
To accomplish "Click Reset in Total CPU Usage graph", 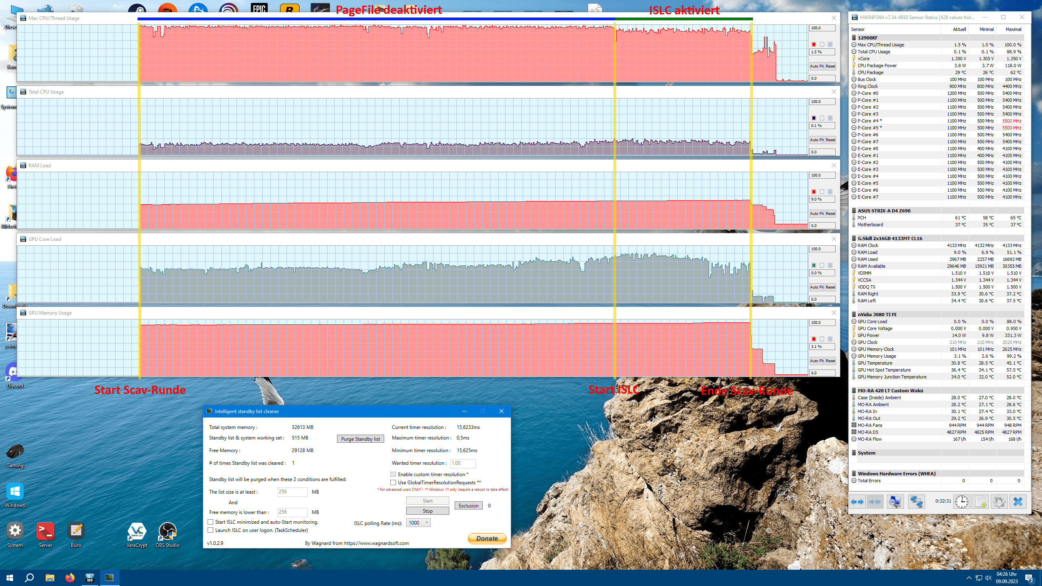I will (830, 140).
